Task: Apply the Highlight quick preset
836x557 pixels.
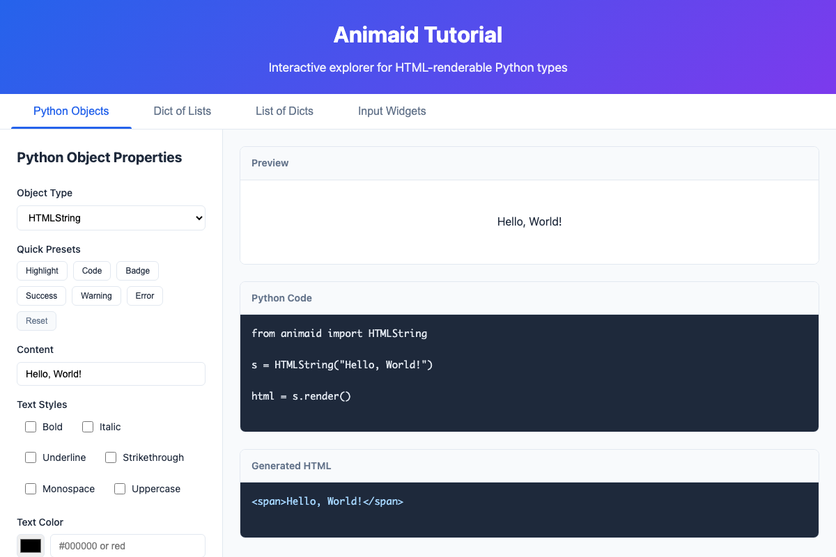Action: pyautogui.click(x=42, y=270)
